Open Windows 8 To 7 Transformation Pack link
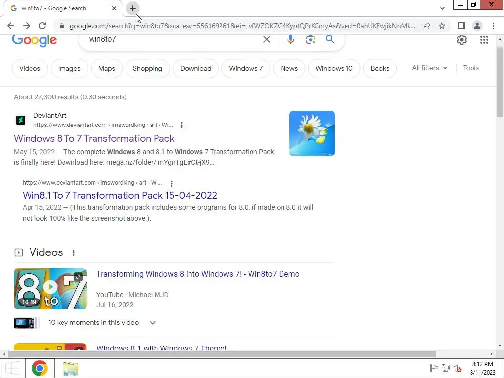504x378 pixels. pos(94,138)
